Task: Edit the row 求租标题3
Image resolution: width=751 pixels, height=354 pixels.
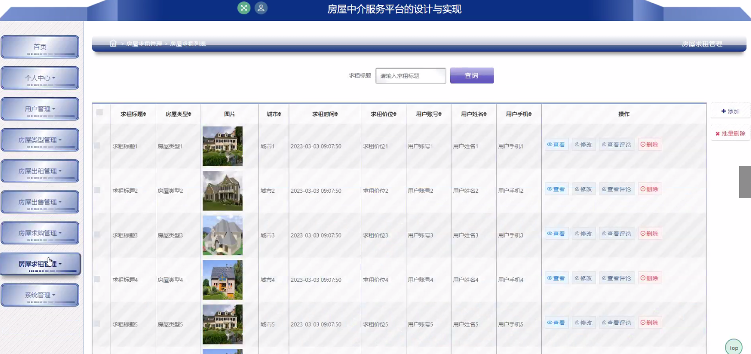Action: point(583,233)
